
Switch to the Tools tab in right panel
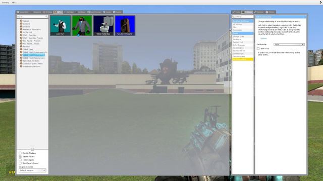coord(236,12)
